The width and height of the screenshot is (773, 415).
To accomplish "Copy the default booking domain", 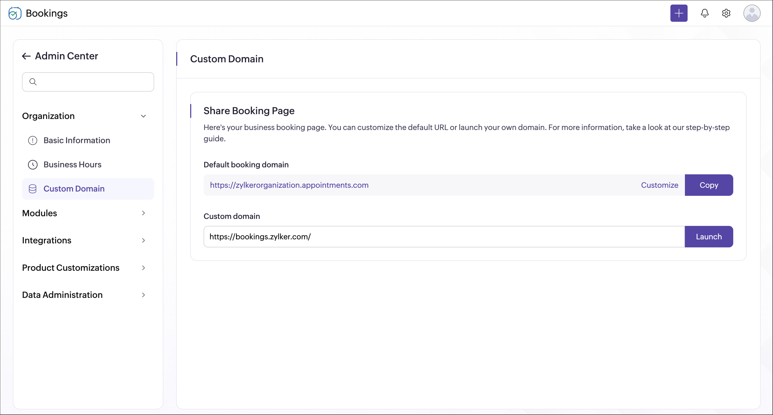I will point(709,185).
